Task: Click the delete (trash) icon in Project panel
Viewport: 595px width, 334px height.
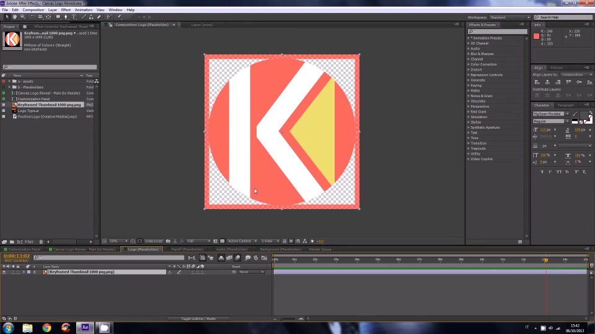Action: point(41,242)
